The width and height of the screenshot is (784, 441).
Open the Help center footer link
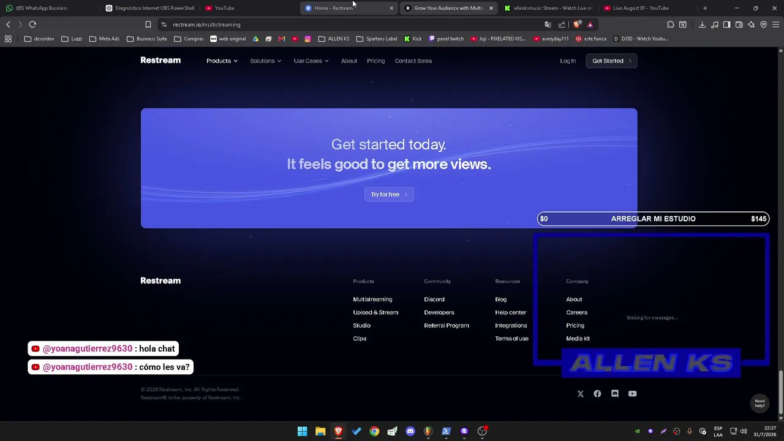point(511,312)
